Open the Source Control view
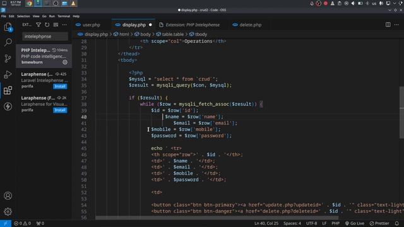Image resolution: width=404 pixels, height=227 pixels. (x=8, y=59)
